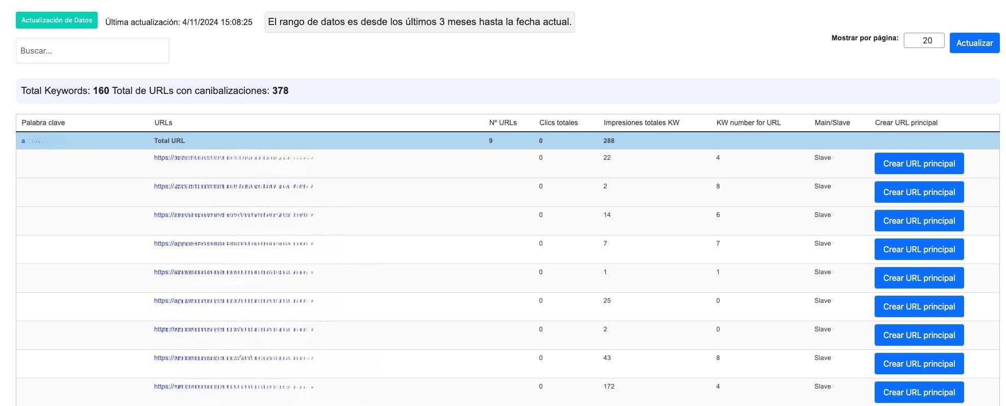The width and height of the screenshot is (1006, 406).
Task: Crear URL principal for 7-impression row
Action: [x=919, y=249]
